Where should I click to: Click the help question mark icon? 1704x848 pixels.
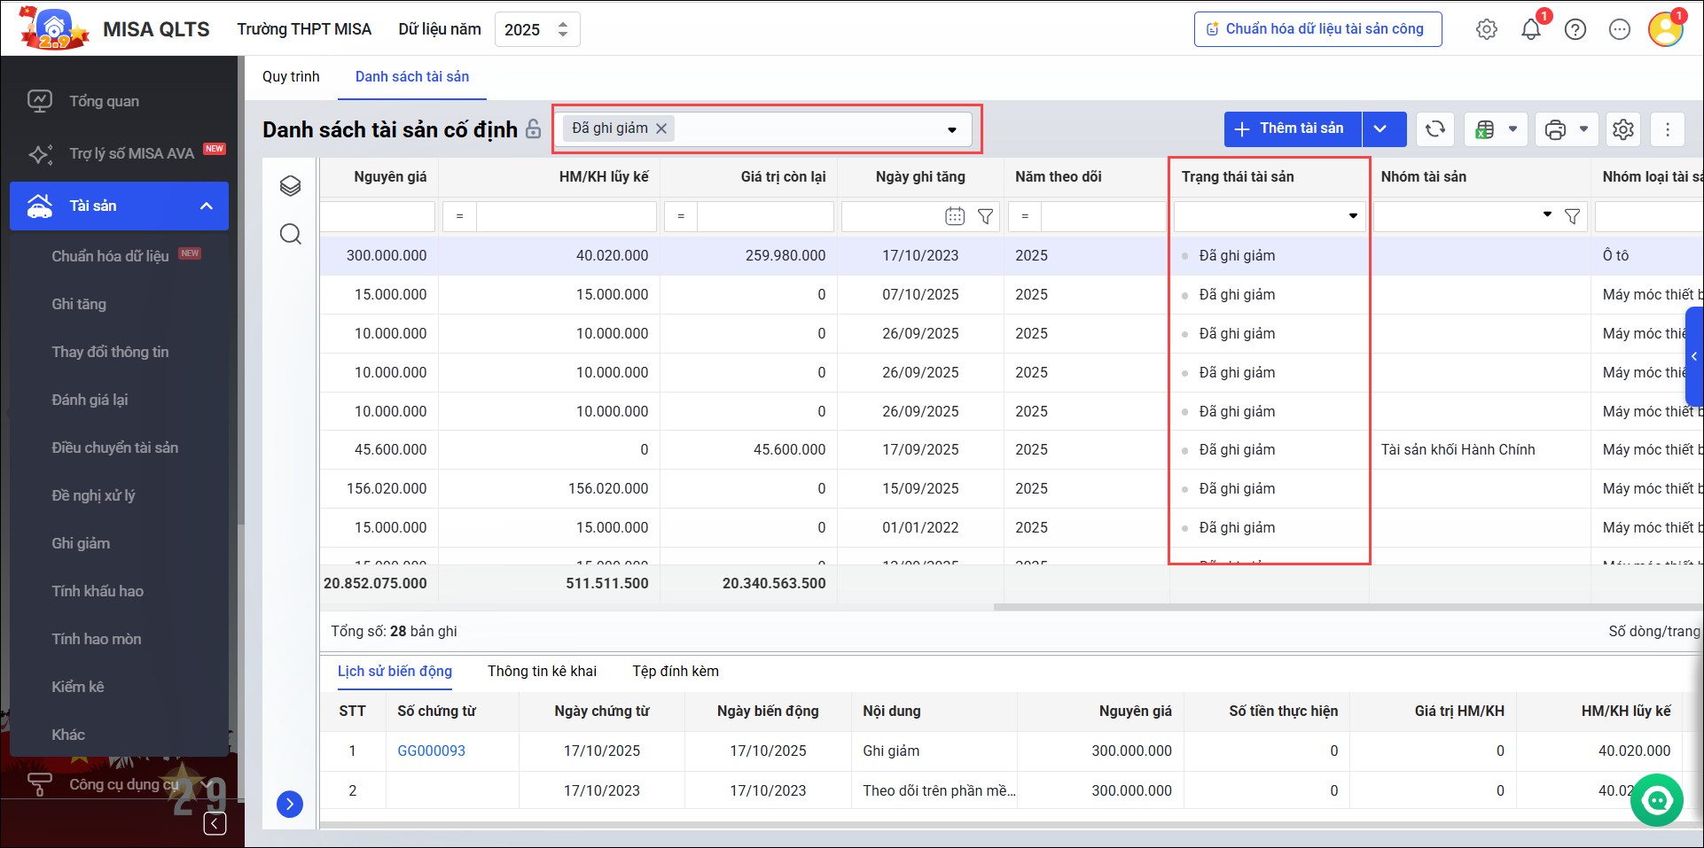1575,29
